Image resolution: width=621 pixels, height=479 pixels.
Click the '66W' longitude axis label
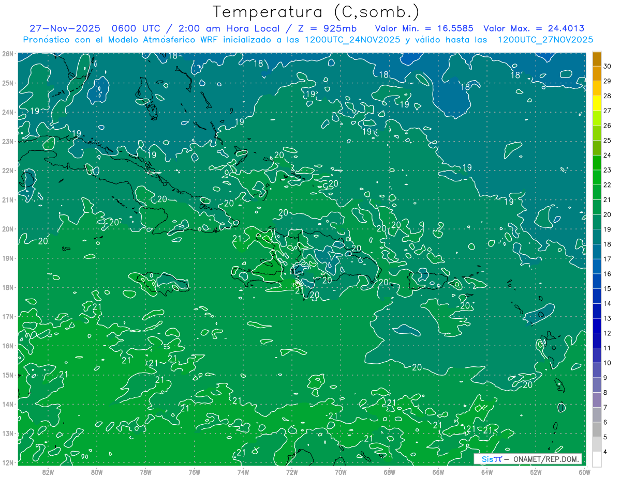point(438,472)
